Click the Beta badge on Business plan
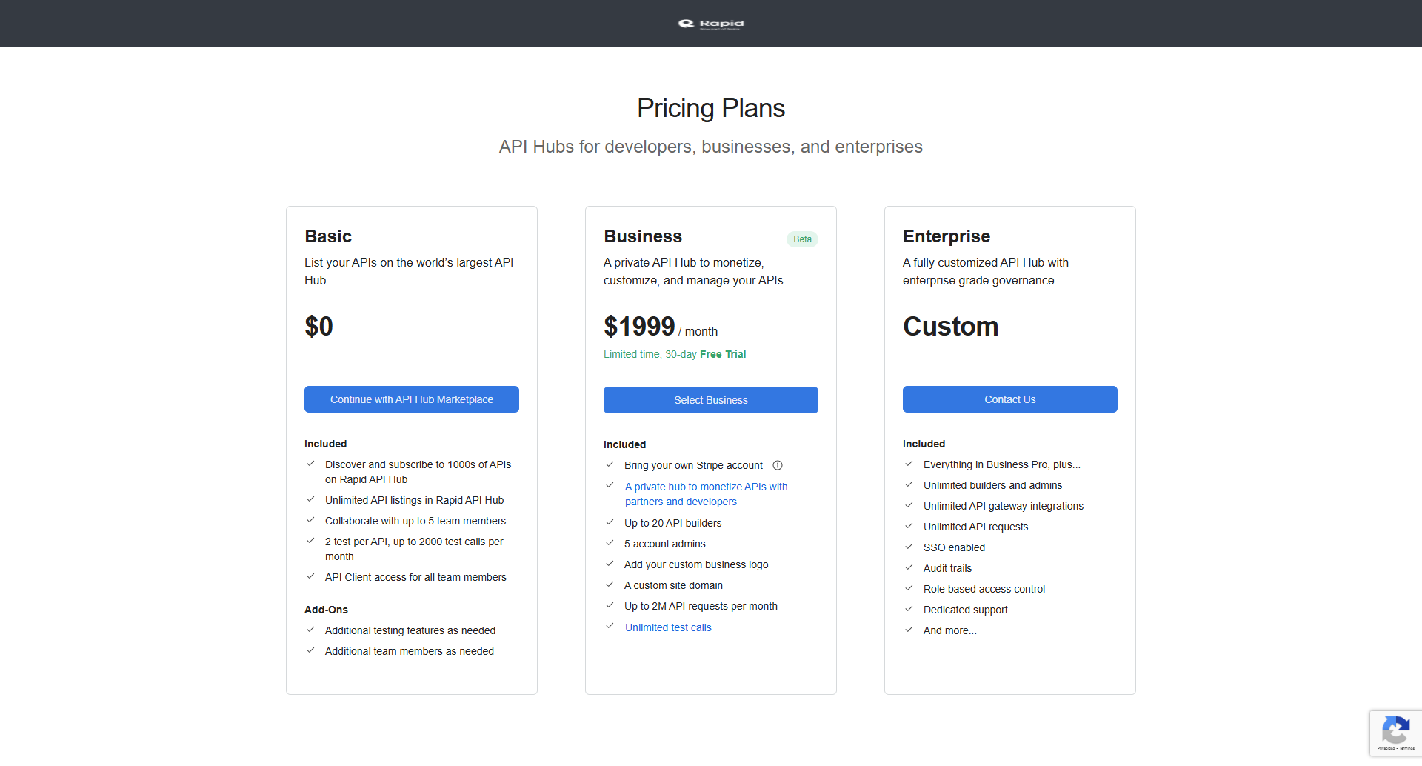The width and height of the screenshot is (1422, 766). (x=802, y=239)
